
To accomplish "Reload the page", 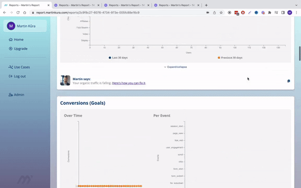I will [x=18, y=13].
